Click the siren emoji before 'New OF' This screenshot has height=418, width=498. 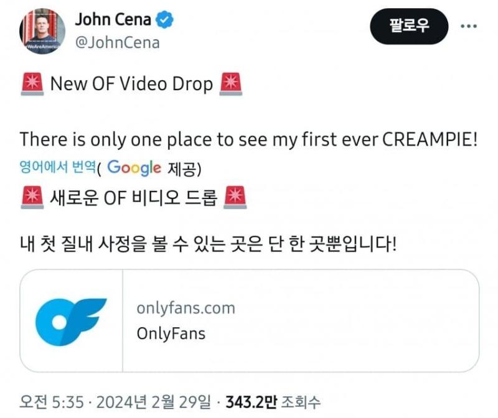[x=32, y=84]
